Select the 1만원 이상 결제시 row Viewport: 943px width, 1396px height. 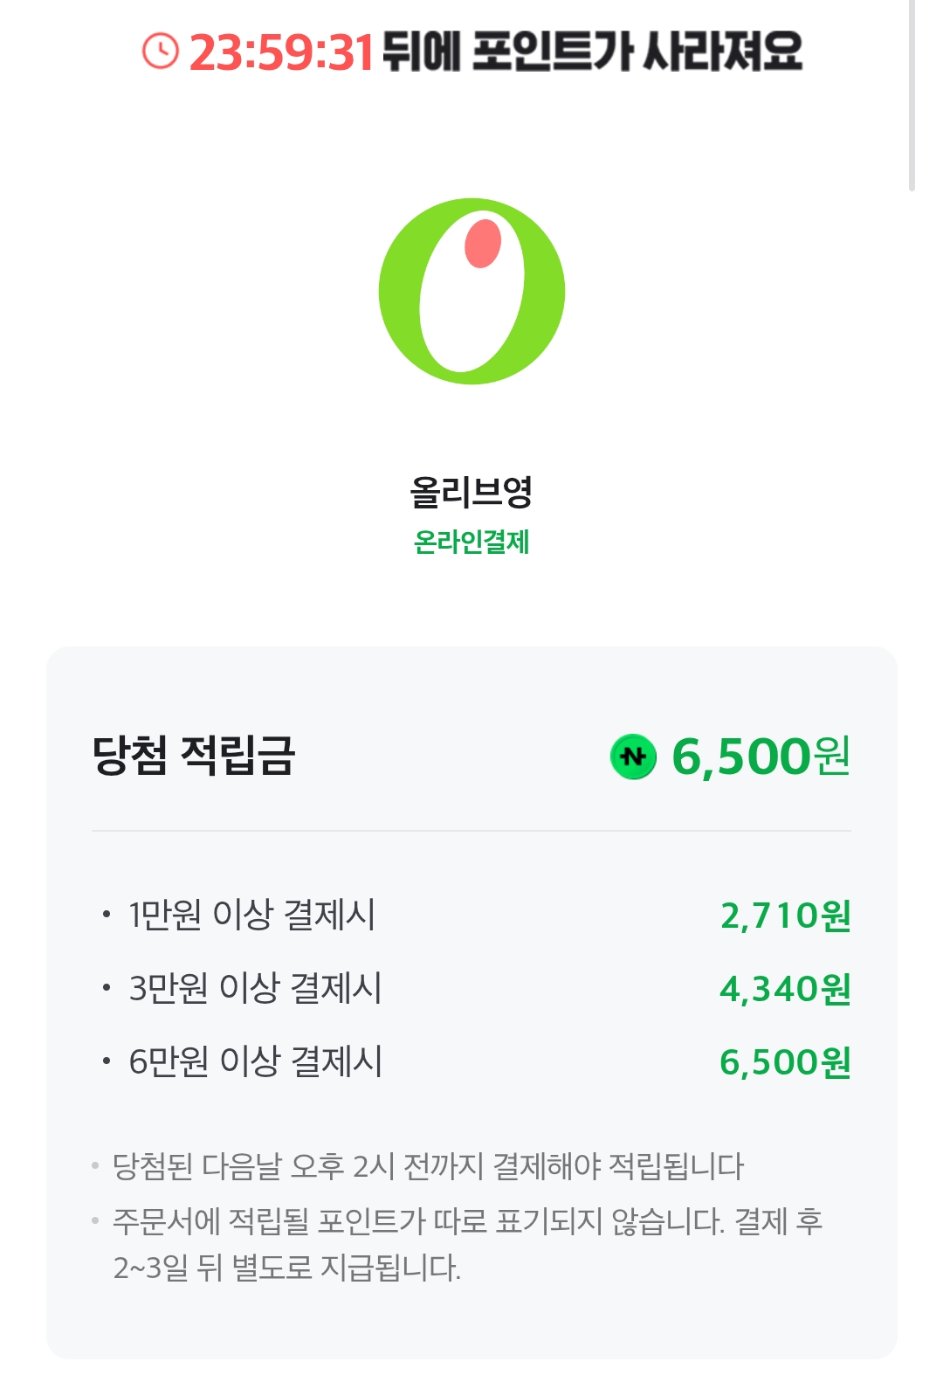coord(471,916)
